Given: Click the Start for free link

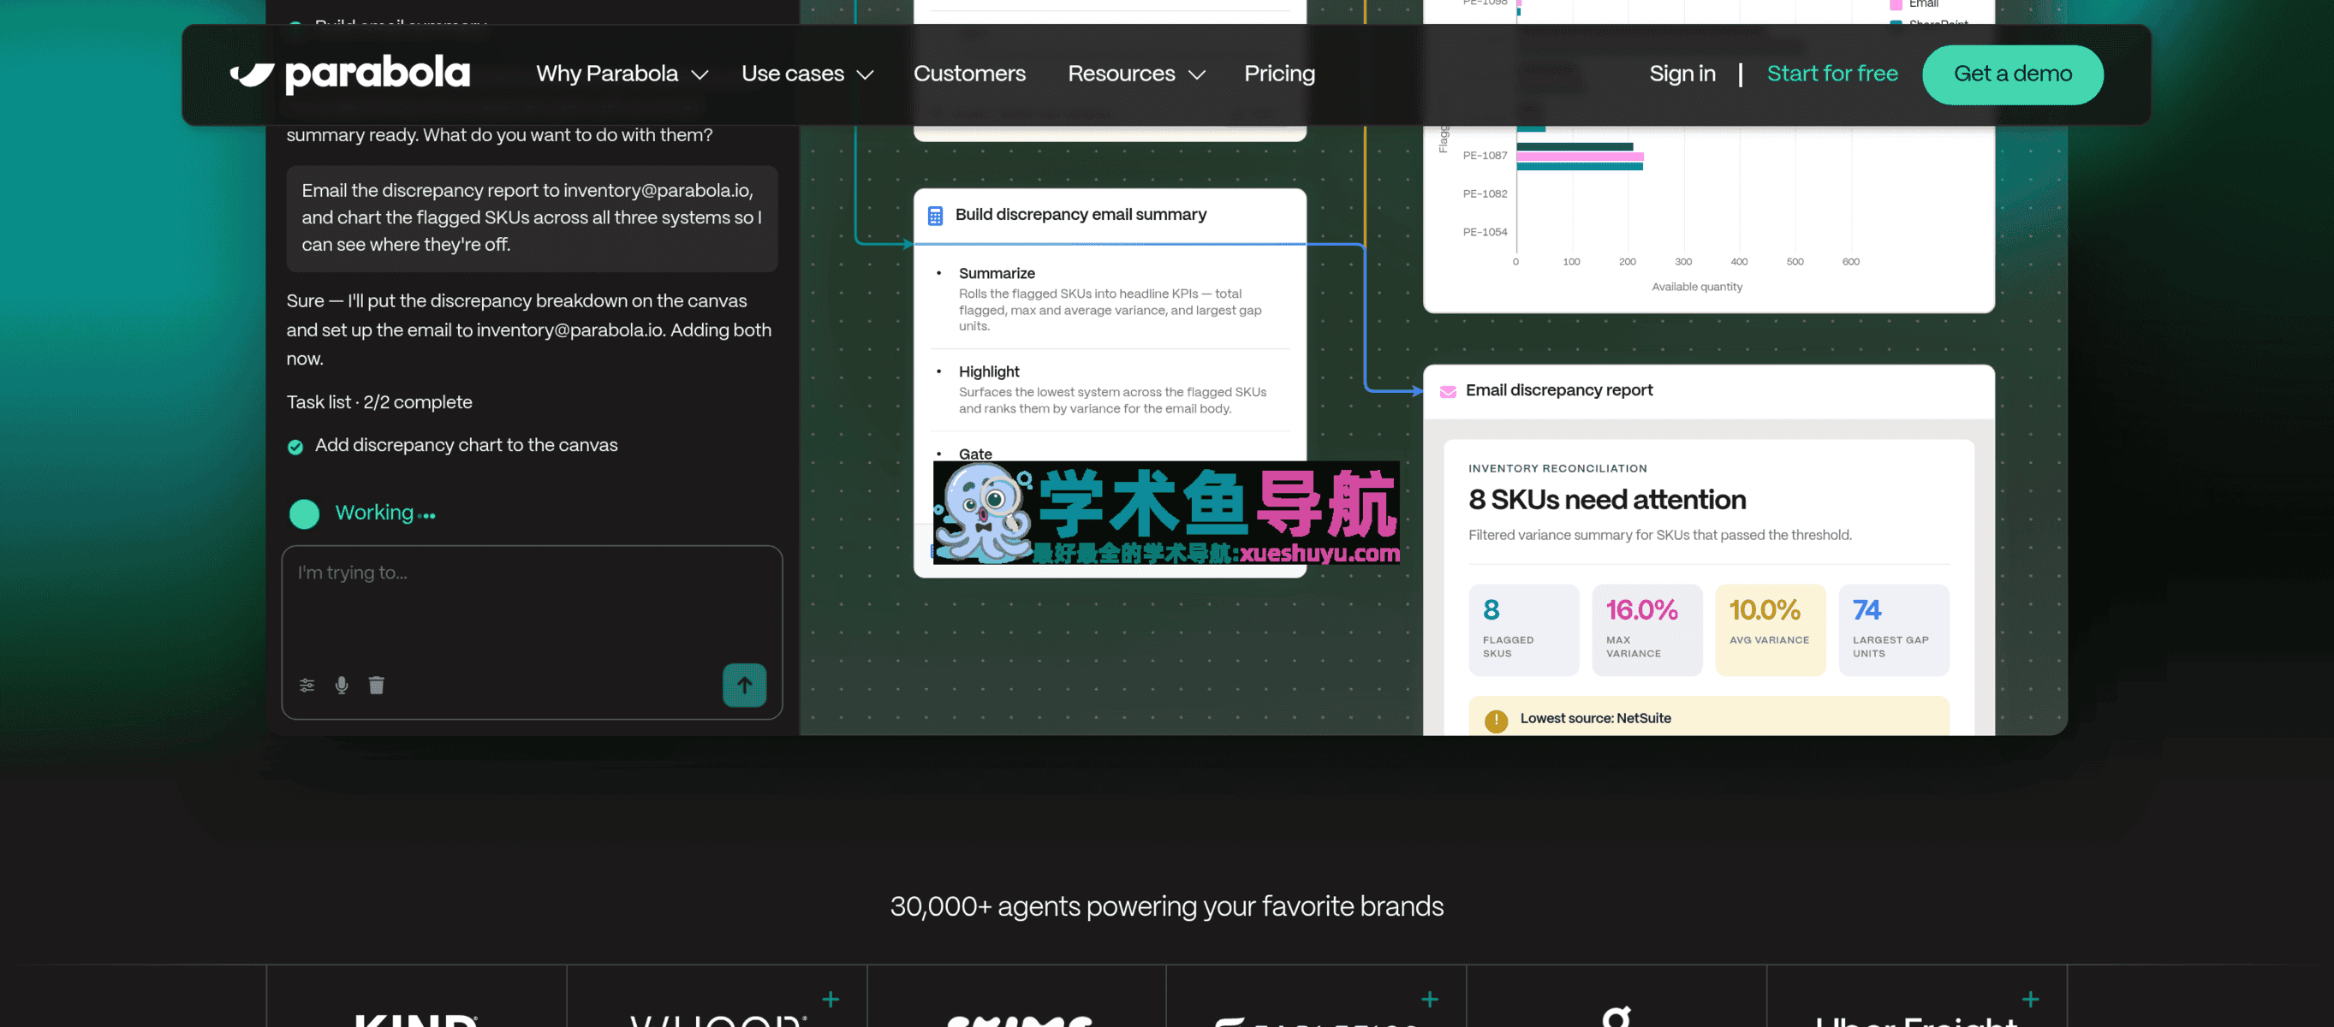Looking at the screenshot, I should (x=1832, y=74).
